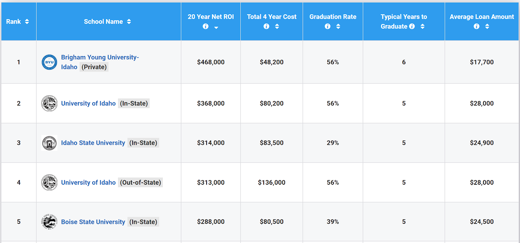Click the Graduation Rate info icon

(x=328, y=27)
